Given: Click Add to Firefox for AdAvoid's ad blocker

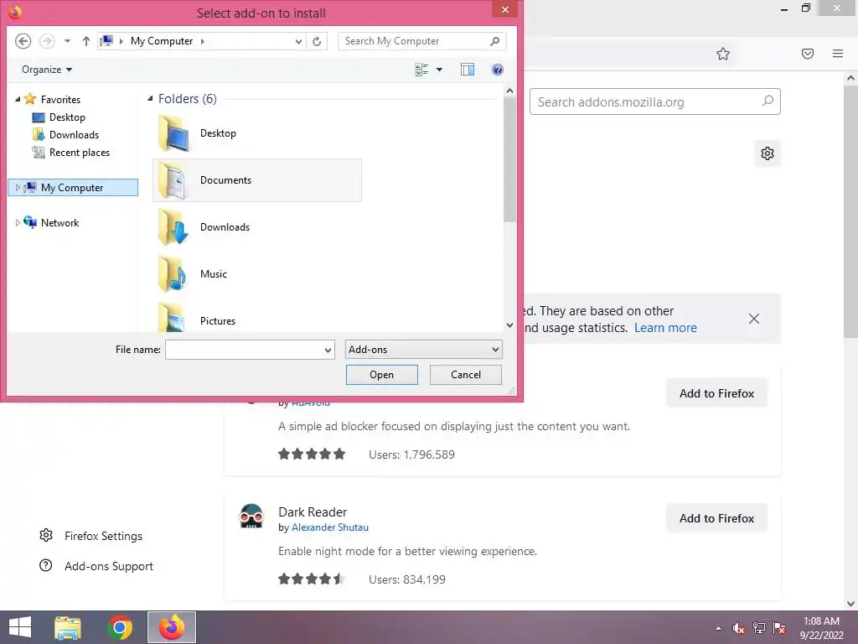Looking at the screenshot, I should pos(717,393).
